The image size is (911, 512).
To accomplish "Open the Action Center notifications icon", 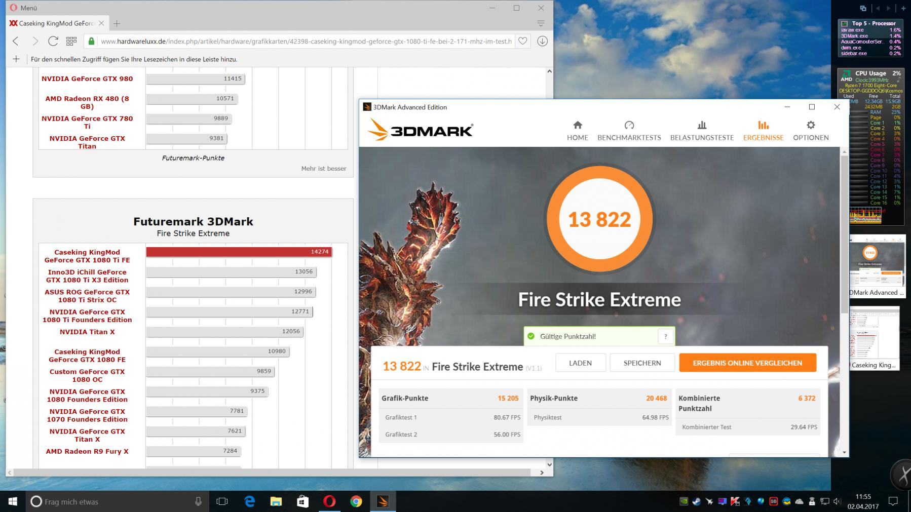I will coord(893,501).
